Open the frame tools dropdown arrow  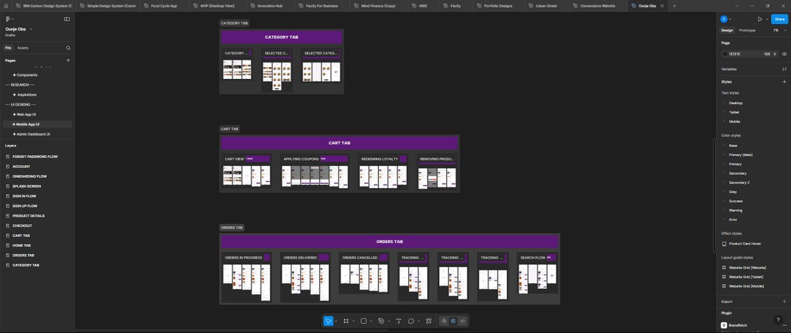coord(354,321)
